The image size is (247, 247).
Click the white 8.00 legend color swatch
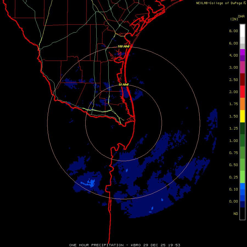click(242, 31)
